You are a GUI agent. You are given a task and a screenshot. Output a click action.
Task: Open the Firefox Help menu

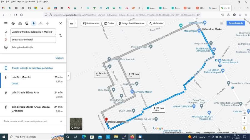point(46,1)
